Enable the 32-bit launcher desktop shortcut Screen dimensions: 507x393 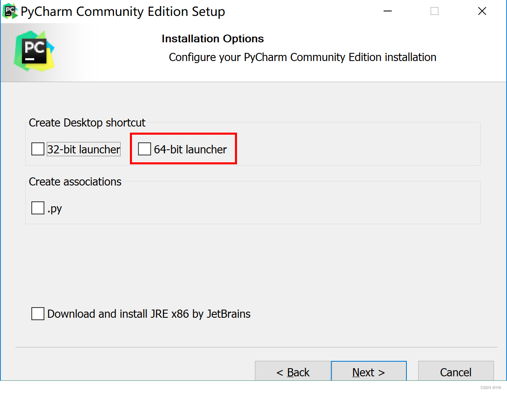(37, 149)
